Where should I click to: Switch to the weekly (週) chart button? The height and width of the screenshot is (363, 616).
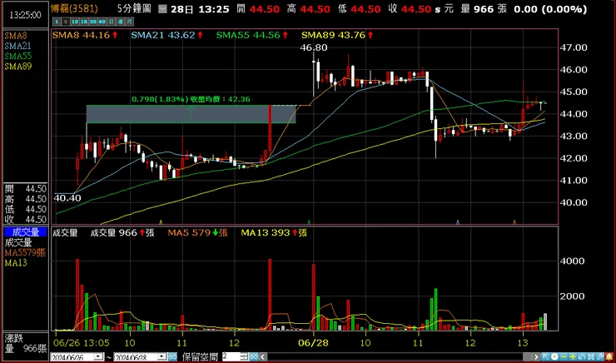120,22
